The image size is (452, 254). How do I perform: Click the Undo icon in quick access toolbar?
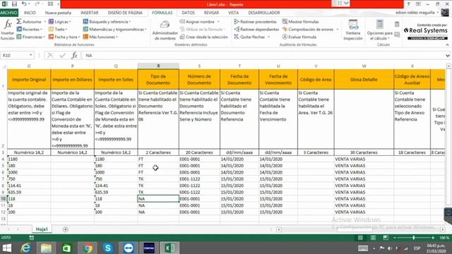24,4
